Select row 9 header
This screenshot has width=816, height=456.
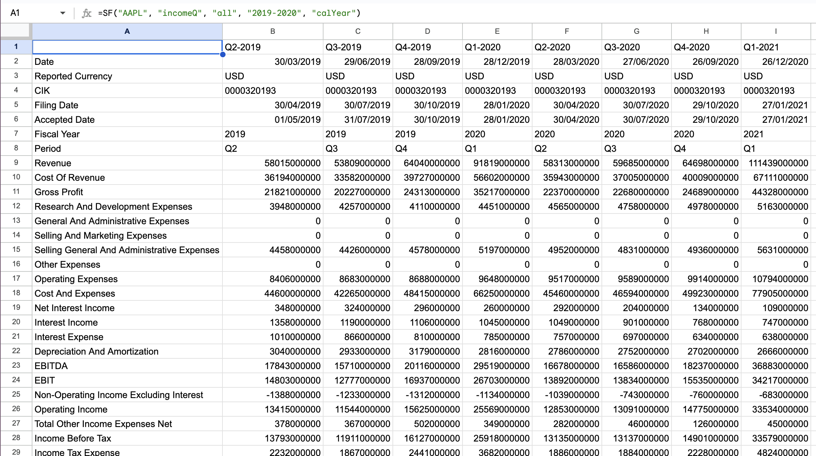[16, 162]
